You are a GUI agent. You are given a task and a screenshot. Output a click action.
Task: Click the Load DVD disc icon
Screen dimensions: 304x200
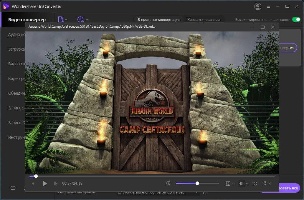[x=80, y=19]
